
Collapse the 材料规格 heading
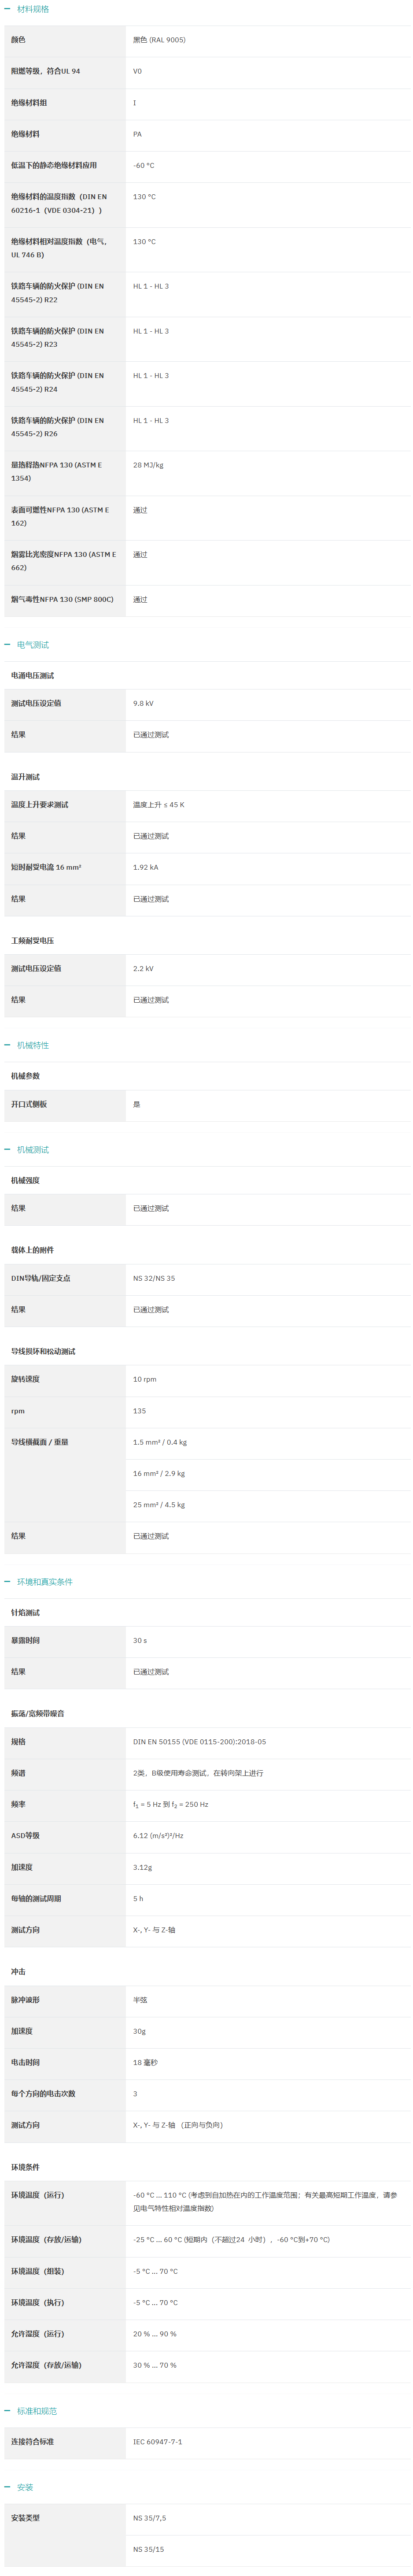(x=33, y=9)
